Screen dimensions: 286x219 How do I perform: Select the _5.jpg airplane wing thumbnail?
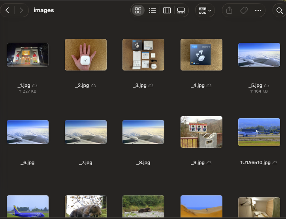coord(259,55)
